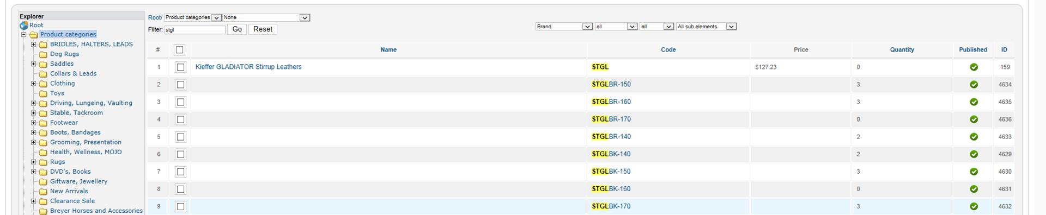Screen dimensions: 1046x215
Task: Click the Health, Wellness, MOJO folder icon
Action: [43, 152]
